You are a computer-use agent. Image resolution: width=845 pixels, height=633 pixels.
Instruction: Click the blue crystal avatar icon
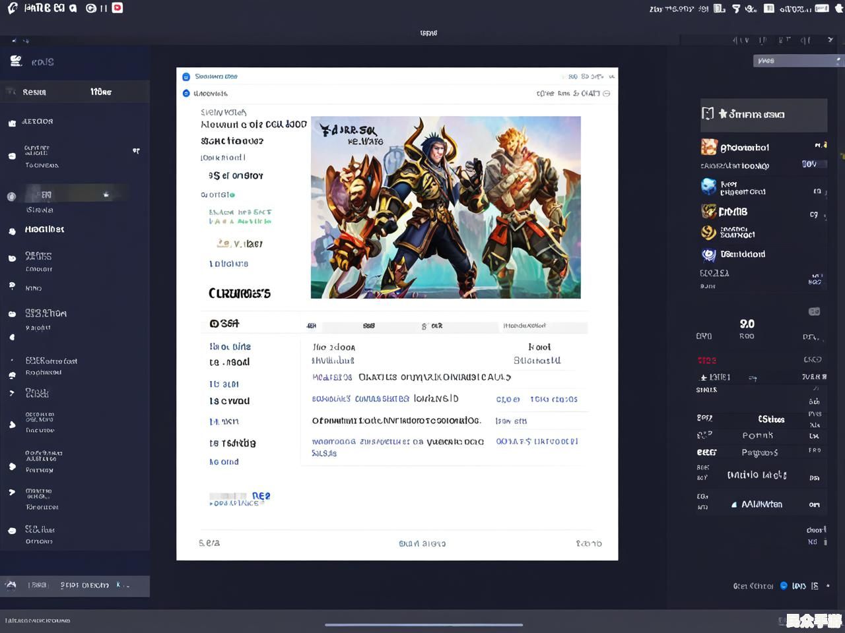(x=708, y=187)
